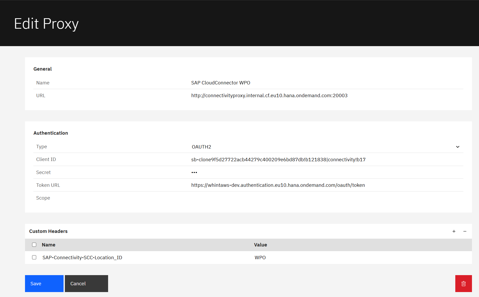Click the red trash delete icon
479x297 pixels.
tap(463, 283)
